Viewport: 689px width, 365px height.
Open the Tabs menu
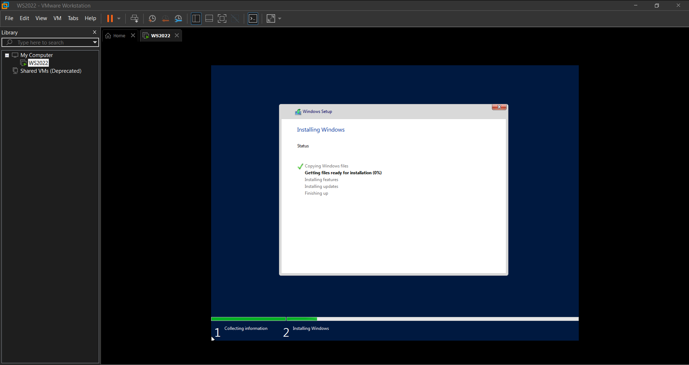click(73, 18)
